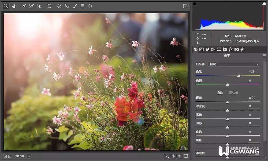
Task: Click the 阴影 shadows slider handle
Action: [228, 127]
